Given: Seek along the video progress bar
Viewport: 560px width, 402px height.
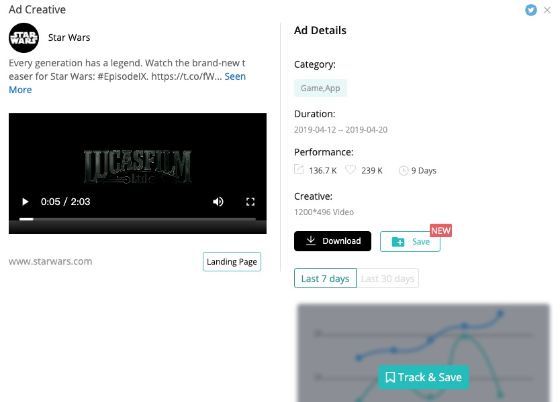Looking at the screenshot, I should click(x=138, y=219).
